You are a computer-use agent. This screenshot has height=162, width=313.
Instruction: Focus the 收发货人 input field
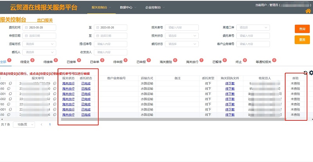pos(110,52)
